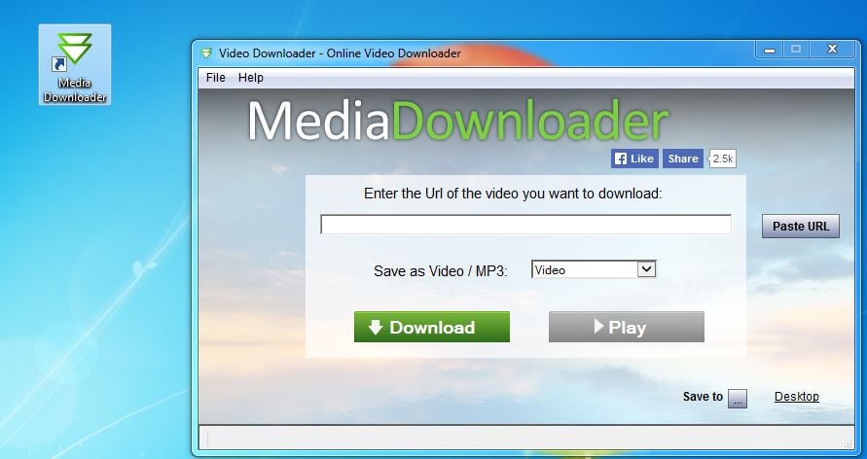Screen dimensions: 867x459
Task: Click the green Download button
Action: click(x=432, y=327)
